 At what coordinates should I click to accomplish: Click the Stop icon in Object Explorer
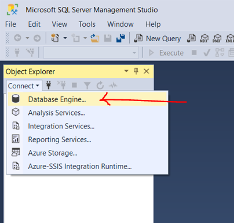(74, 85)
